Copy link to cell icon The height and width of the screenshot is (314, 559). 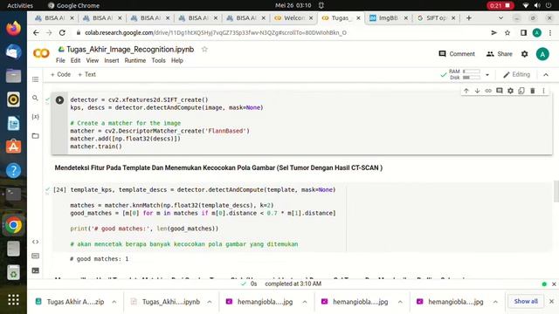(488, 91)
